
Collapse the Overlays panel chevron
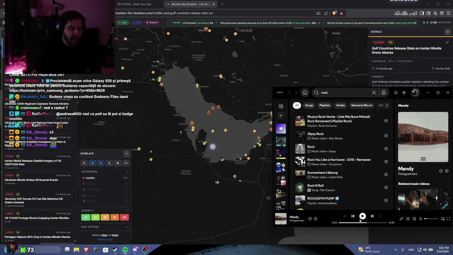[126, 153]
